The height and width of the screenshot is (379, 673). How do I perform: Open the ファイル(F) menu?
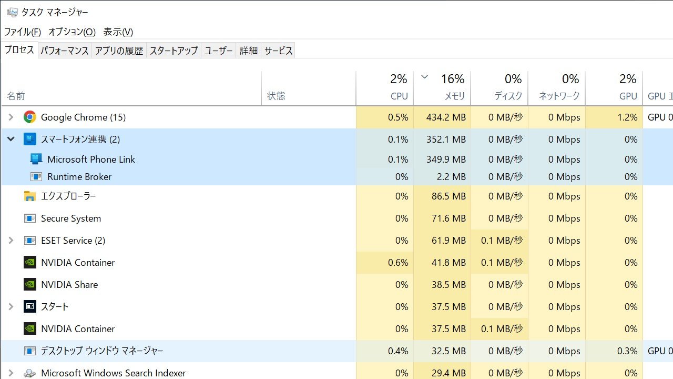coord(23,32)
